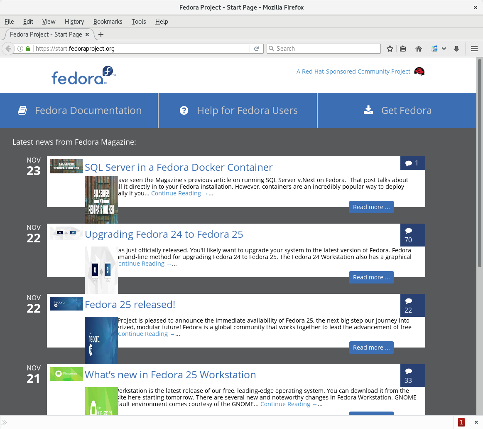483x429 pixels.
Task: Click the Fedora 25 released small thumbnail
Action: tap(66, 304)
